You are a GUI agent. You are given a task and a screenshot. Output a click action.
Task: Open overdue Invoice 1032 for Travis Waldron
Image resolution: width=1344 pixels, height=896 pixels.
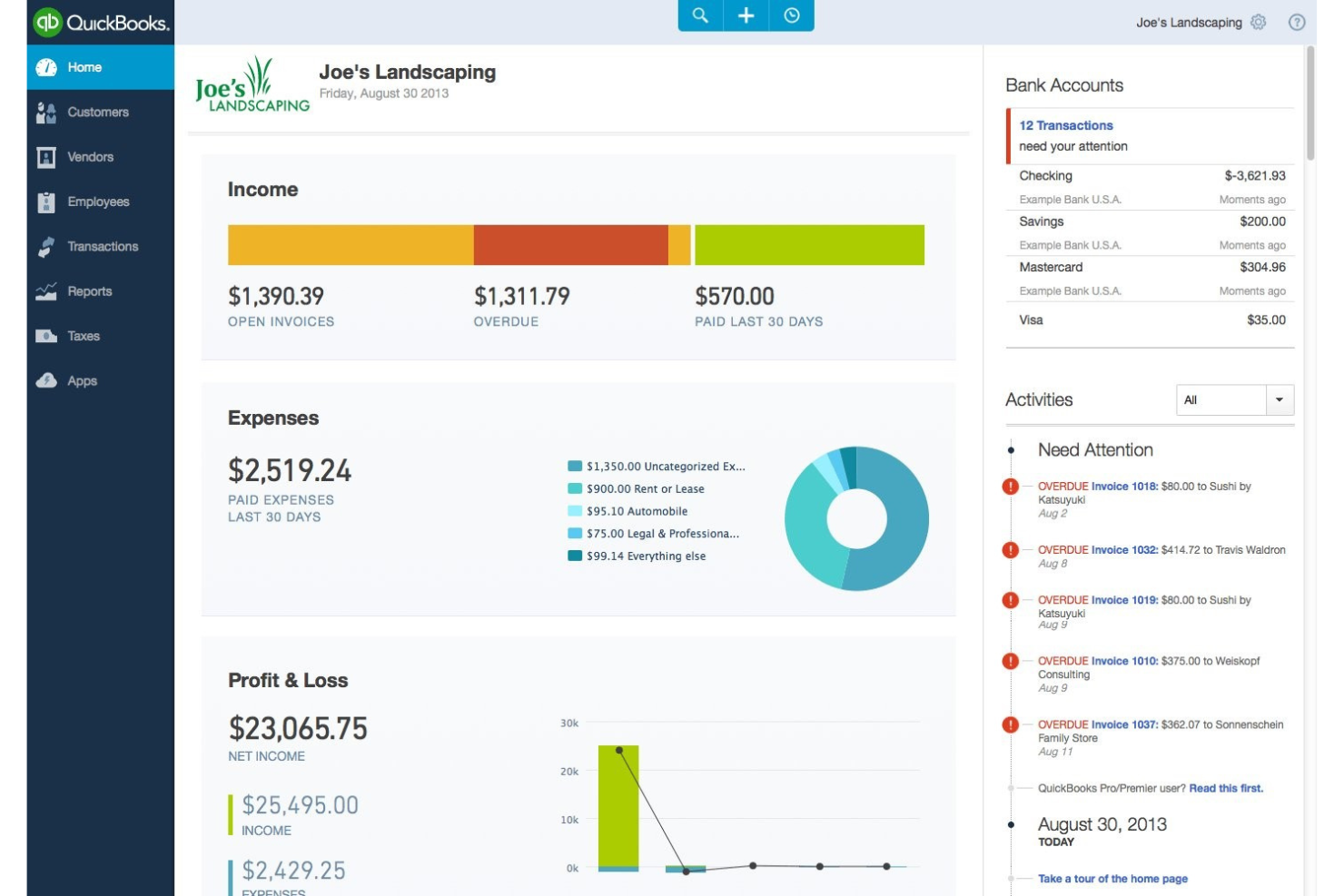(x=1124, y=549)
